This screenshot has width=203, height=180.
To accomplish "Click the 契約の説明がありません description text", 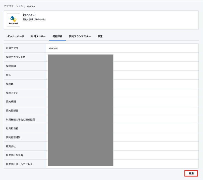I will point(34,19).
